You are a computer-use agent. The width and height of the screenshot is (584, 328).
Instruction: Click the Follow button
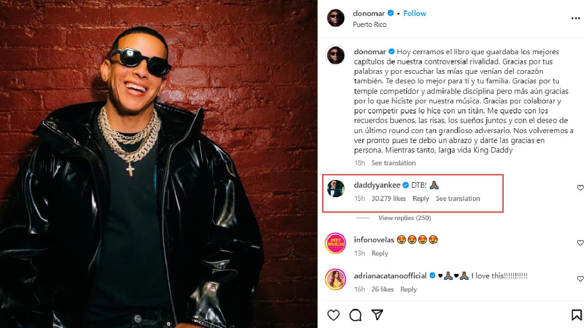click(414, 13)
